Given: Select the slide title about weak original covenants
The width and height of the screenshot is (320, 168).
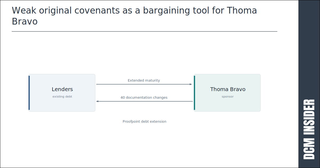Looking at the screenshot, I should [134, 16].
